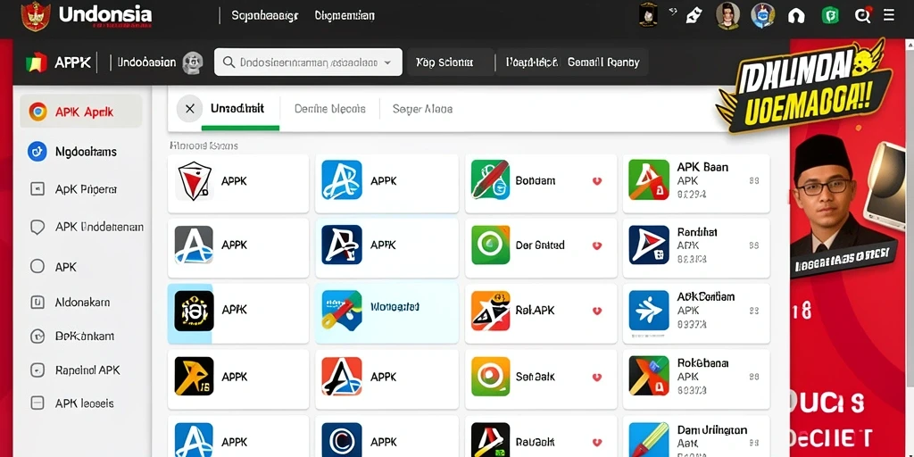This screenshot has height=457, width=914.
Task: Click the black emblem icon in top bar
Action: click(x=648, y=15)
